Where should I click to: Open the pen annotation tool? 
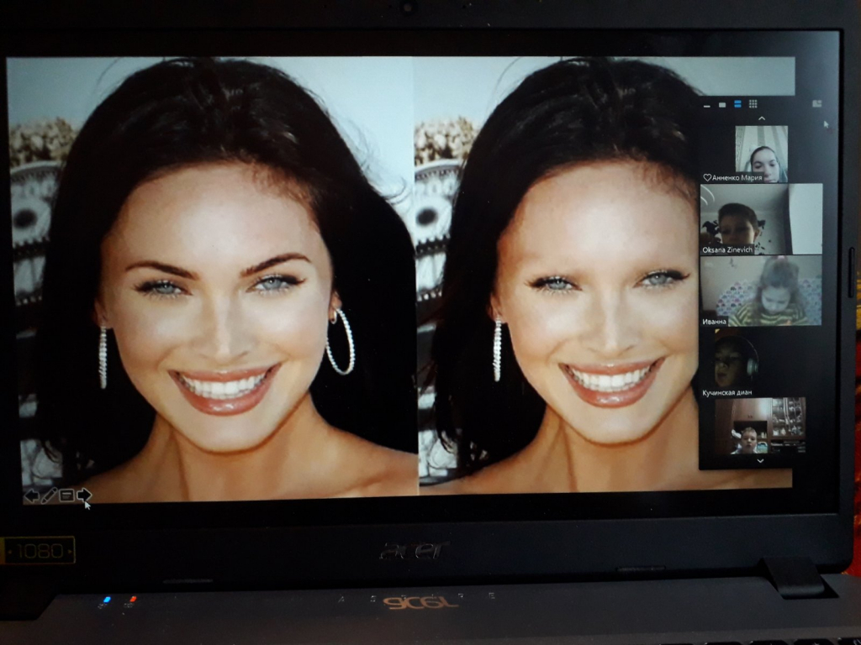(x=49, y=496)
